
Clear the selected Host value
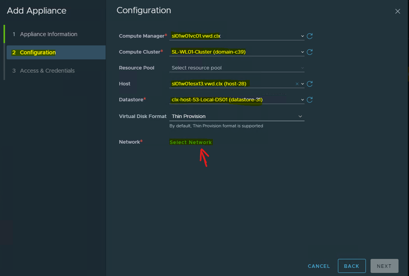(297, 84)
